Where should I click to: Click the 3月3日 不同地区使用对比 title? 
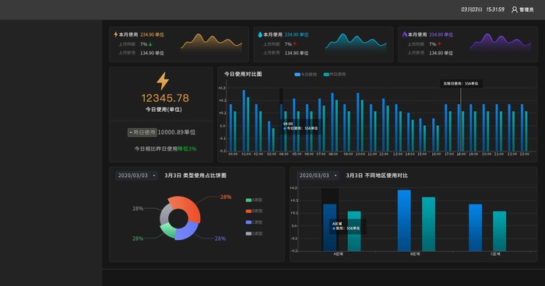tap(377, 176)
